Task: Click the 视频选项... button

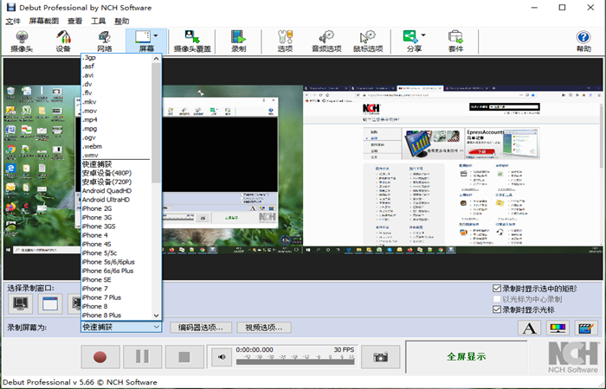Action: pyautogui.click(x=264, y=328)
